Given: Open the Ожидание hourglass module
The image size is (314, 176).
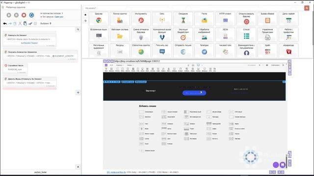Looking at the screenshot, I should coord(183,19).
